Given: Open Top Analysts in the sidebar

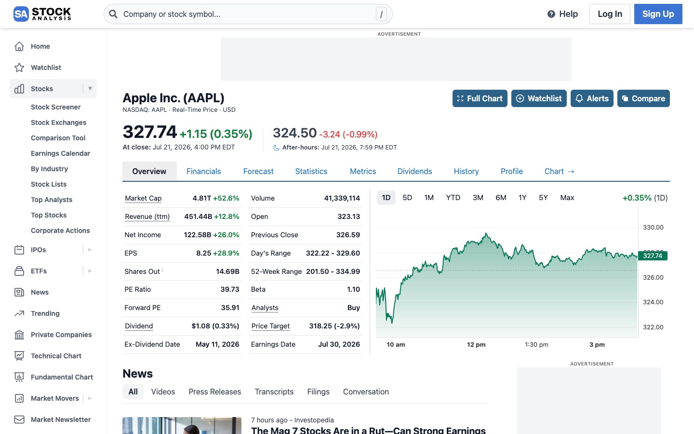Looking at the screenshot, I should 52,200.
